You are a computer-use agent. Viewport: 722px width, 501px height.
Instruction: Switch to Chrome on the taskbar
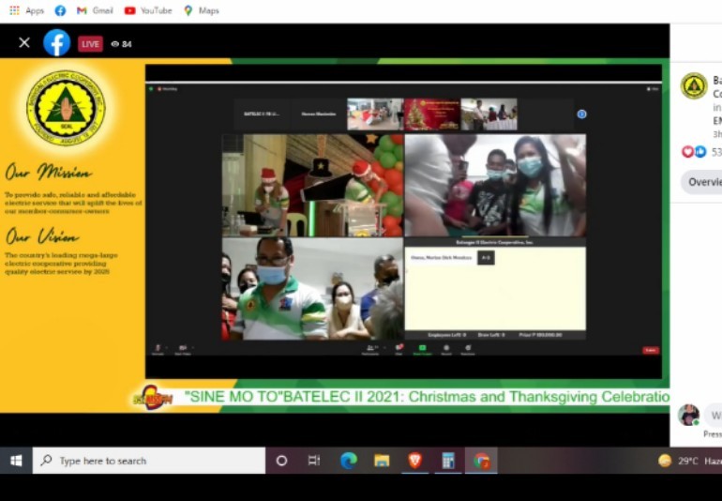[x=481, y=461]
